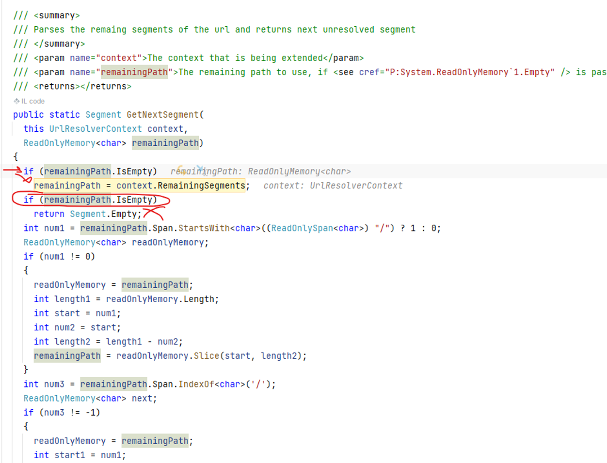The width and height of the screenshot is (607, 463).
Task: Click the context UrlResolverContext inlay hint
Action: (333, 185)
